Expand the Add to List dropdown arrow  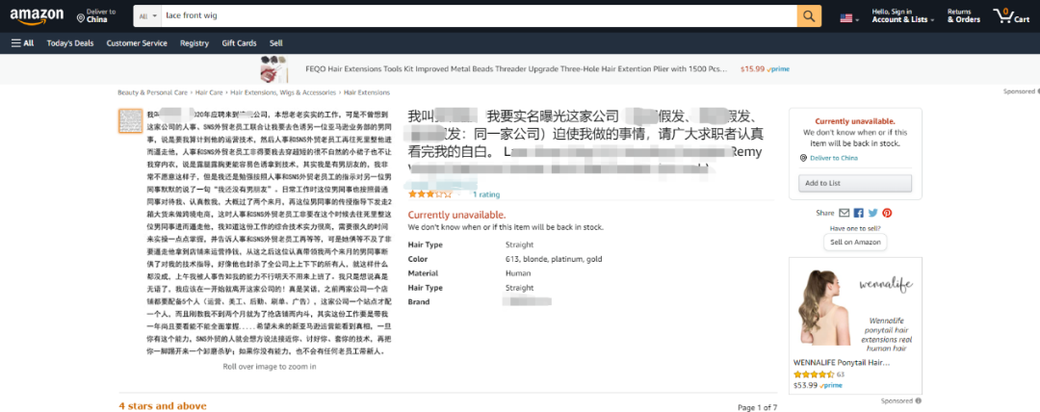(904, 183)
